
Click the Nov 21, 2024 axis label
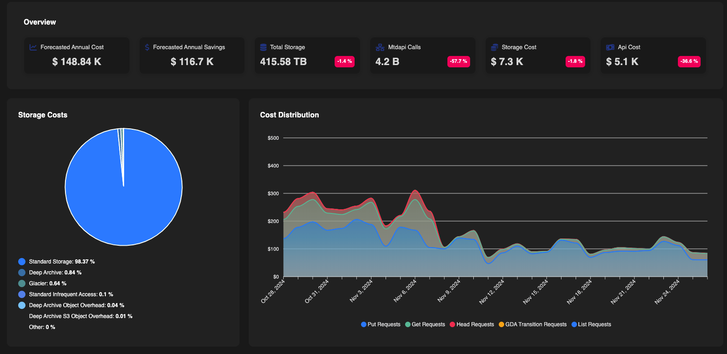click(x=623, y=292)
